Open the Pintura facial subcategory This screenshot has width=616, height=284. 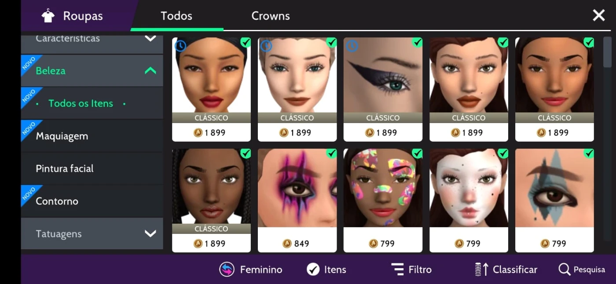[x=92, y=168]
